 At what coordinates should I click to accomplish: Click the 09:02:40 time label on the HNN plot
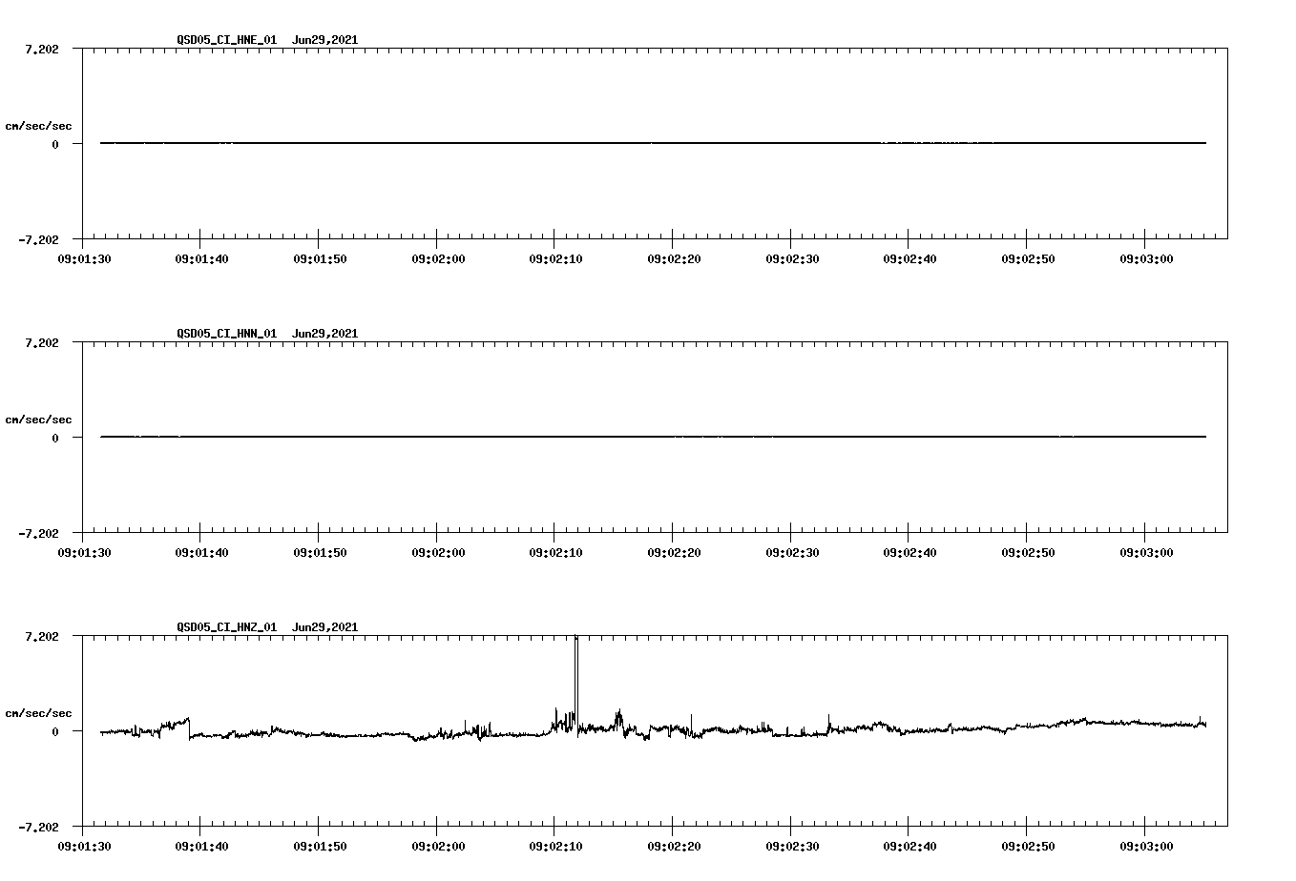(x=909, y=553)
